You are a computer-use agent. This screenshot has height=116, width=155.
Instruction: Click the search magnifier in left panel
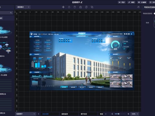tap(11, 13)
